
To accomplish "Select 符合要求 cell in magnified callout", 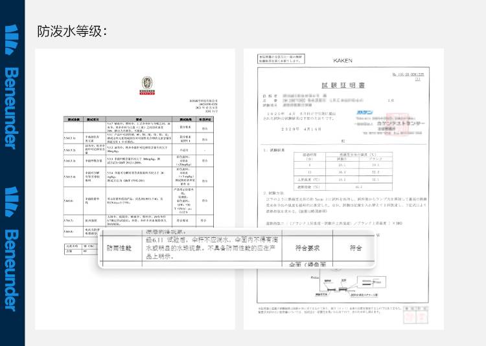I will 307,248.
